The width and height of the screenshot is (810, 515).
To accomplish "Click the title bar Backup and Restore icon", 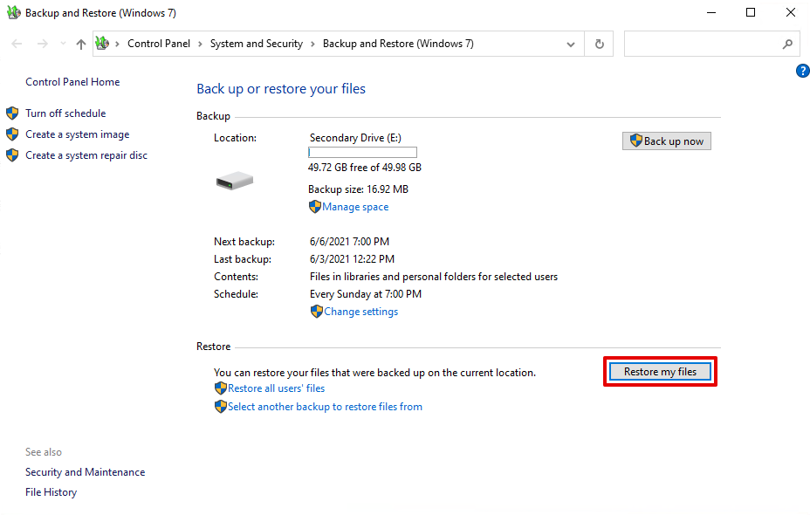I will (13, 12).
